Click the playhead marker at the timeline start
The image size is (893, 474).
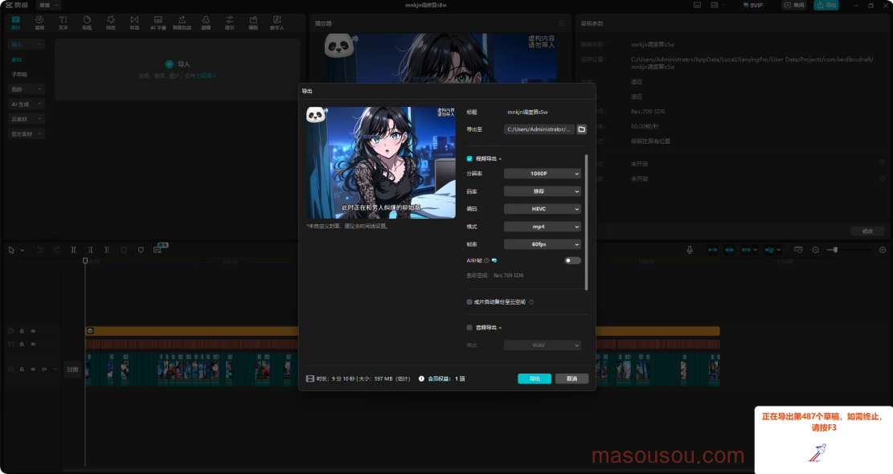tap(85, 260)
